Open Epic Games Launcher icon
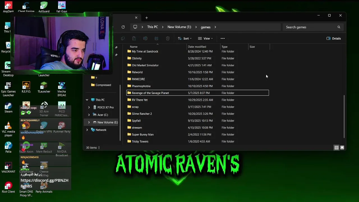This screenshot has width=359, height=202. (8, 89)
